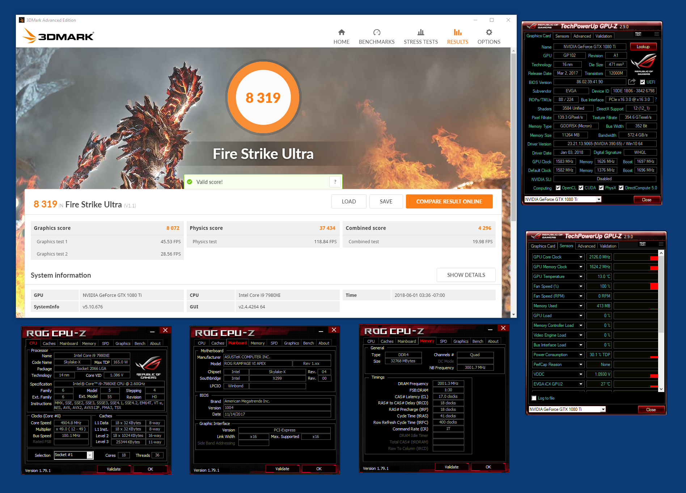
Task: Switch to Sensors tab in GPU-Z Graphics Card window
Action: (x=562, y=36)
